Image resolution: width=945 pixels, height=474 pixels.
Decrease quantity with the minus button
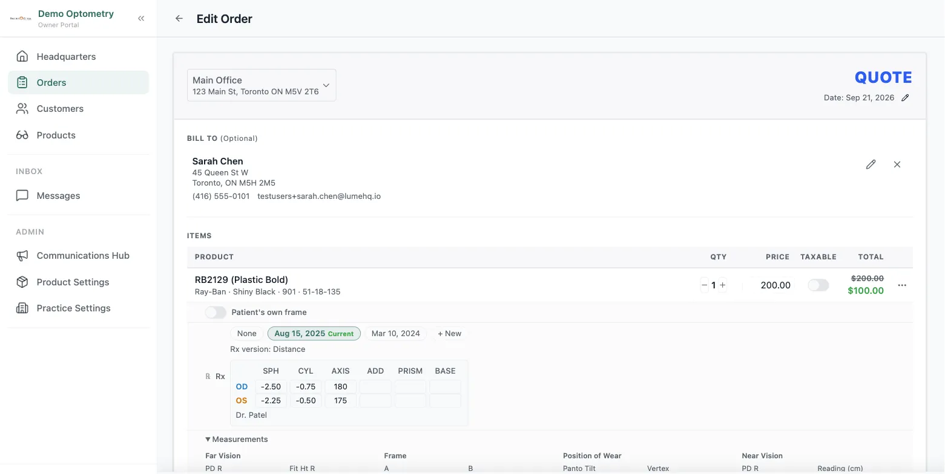(704, 285)
